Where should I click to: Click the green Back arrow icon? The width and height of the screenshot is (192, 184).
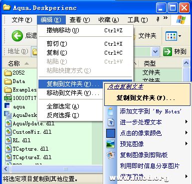pos(17,36)
